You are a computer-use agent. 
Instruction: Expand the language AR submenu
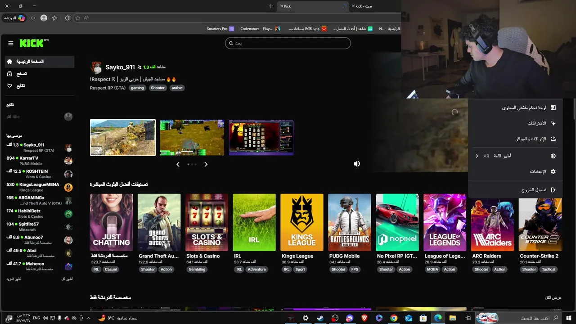(x=515, y=156)
